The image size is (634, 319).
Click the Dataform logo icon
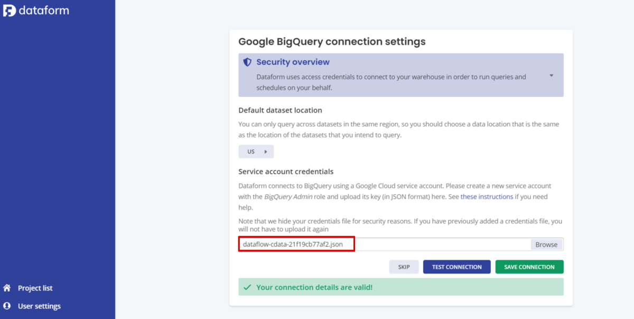click(x=9, y=10)
